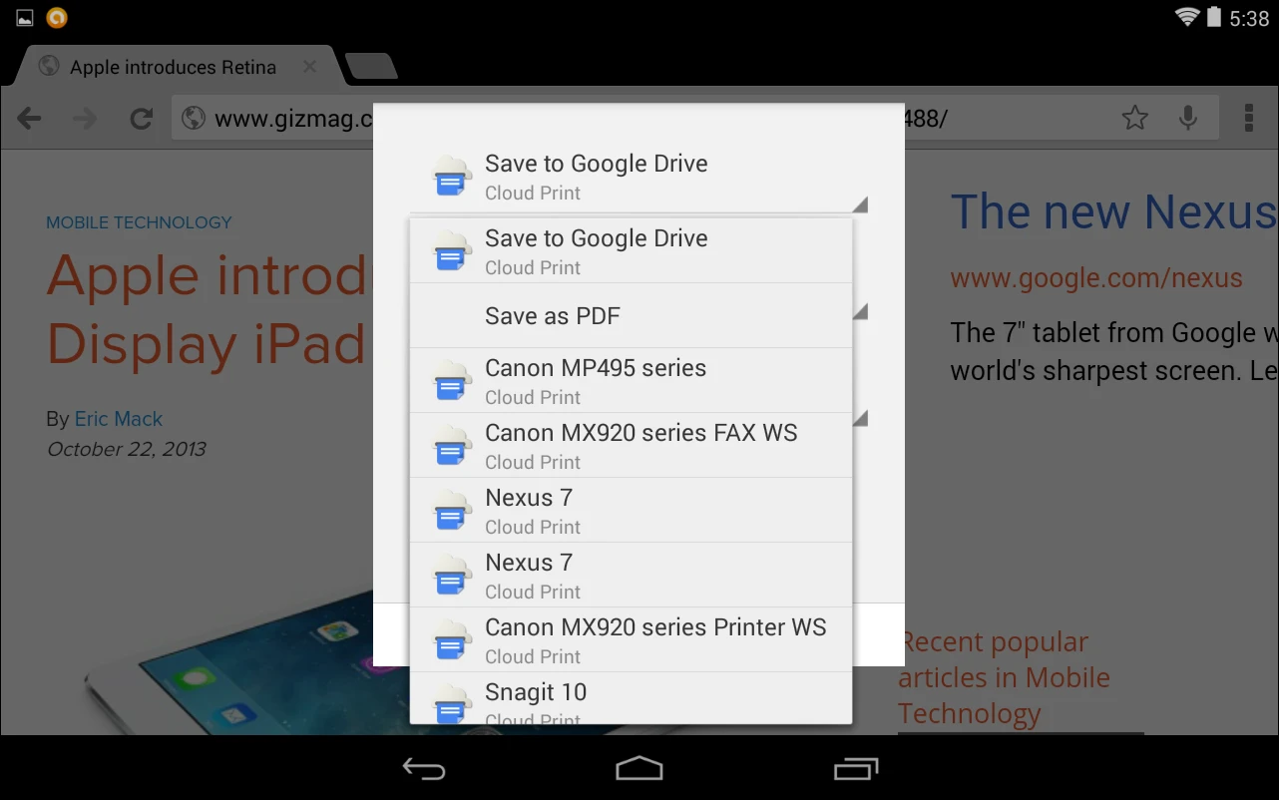Tap cloud print icon beside Snagit 10
The height and width of the screenshot is (800, 1279).
tap(451, 703)
